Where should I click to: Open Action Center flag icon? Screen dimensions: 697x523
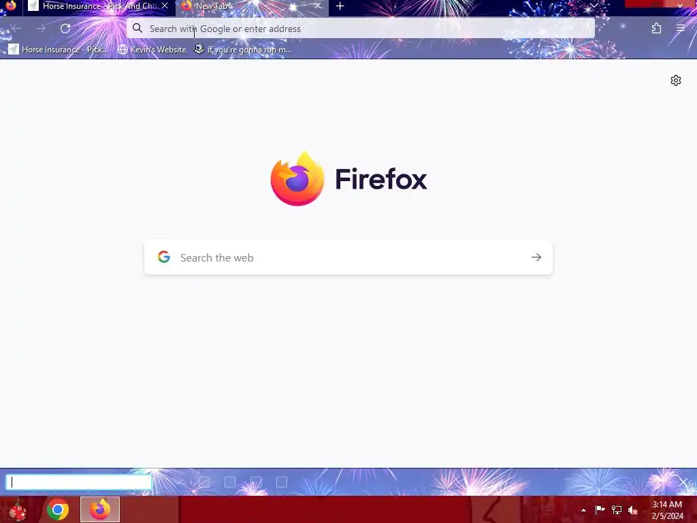pyautogui.click(x=600, y=510)
